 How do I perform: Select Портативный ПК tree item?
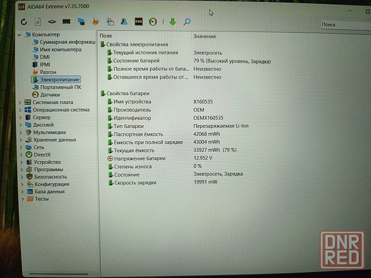point(60,87)
